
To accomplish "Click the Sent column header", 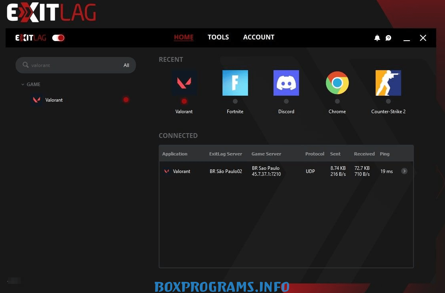I will click(335, 154).
